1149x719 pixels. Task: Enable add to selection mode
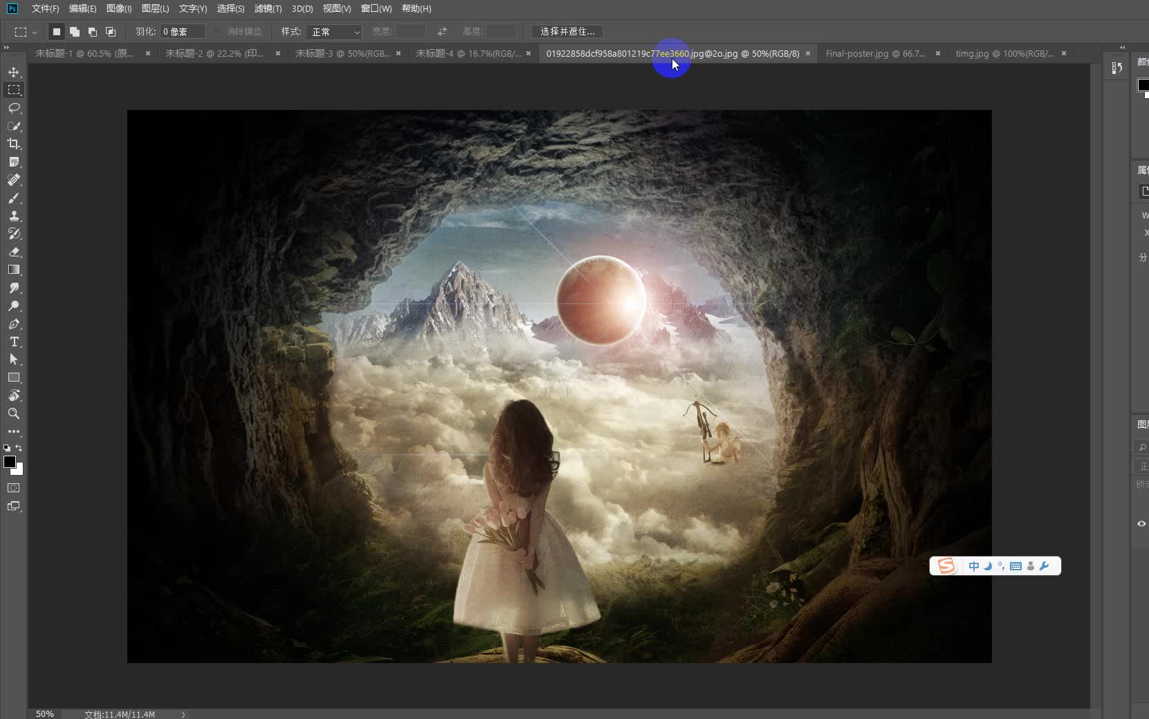[75, 32]
